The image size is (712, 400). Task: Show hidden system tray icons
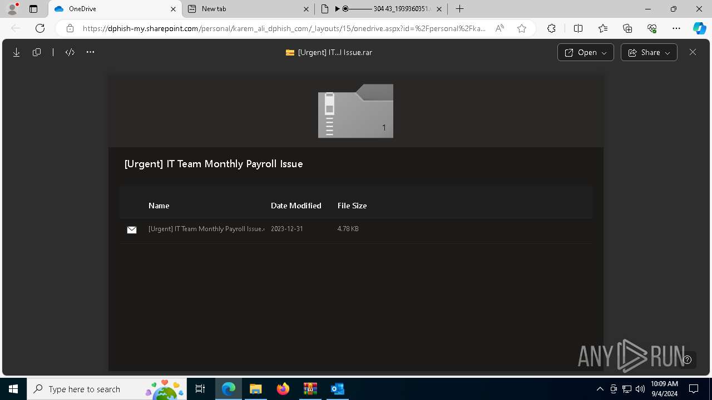(x=600, y=389)
